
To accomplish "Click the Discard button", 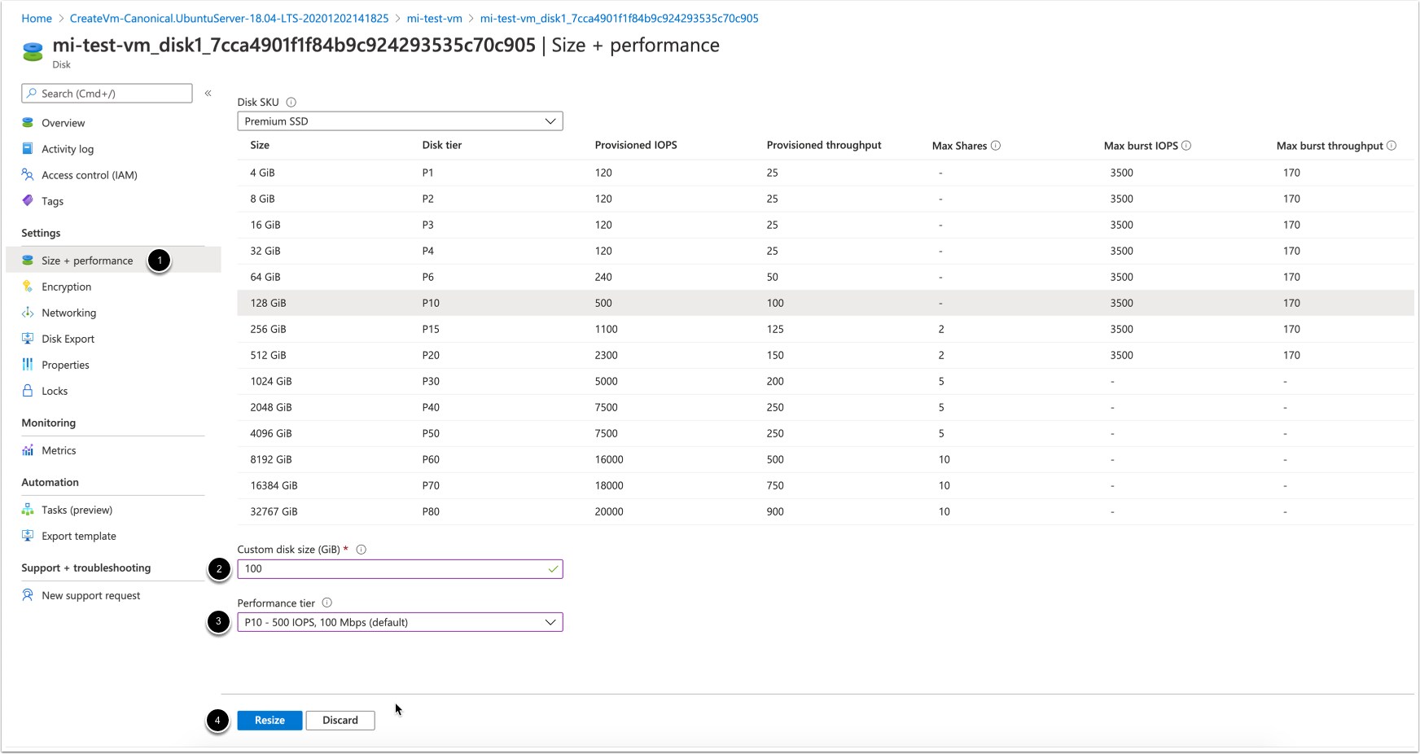I will [340, 720].
